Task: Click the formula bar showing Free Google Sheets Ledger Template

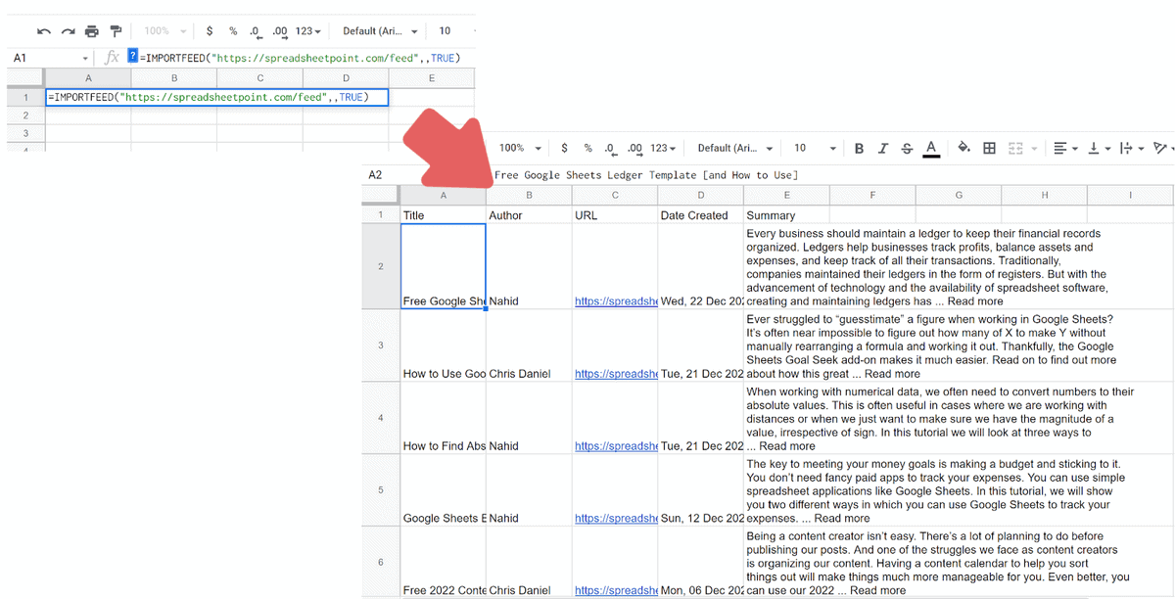Action: pyautogui.click(x=647, y=175)
